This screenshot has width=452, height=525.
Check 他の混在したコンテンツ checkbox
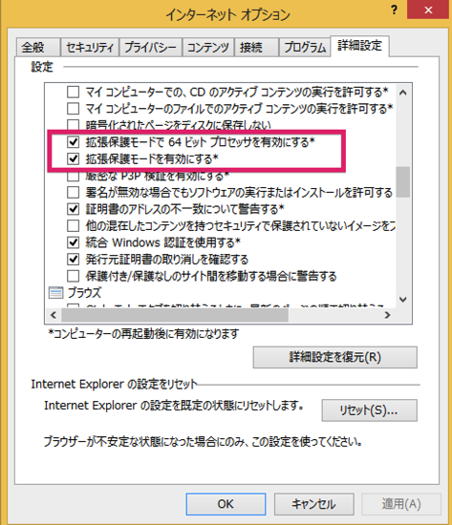click(x=73, y=225)
